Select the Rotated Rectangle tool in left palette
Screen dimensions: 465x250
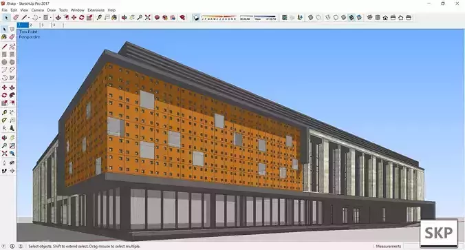pyautogui.click(x=12, y=54)
